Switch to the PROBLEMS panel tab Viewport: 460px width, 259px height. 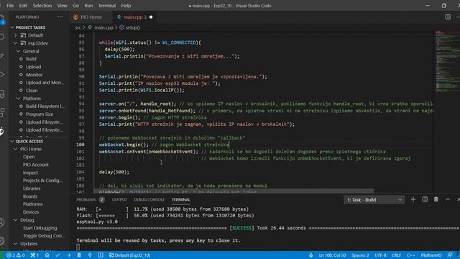pos(86,200)
